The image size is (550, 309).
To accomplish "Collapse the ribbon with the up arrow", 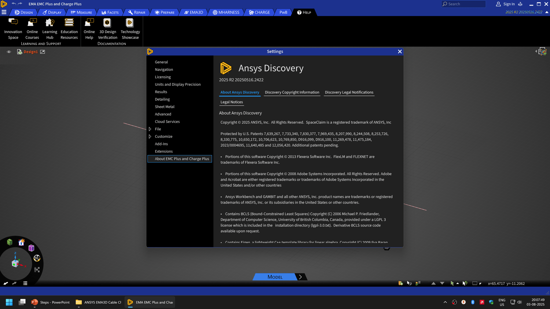I will (x=547, y=12).
